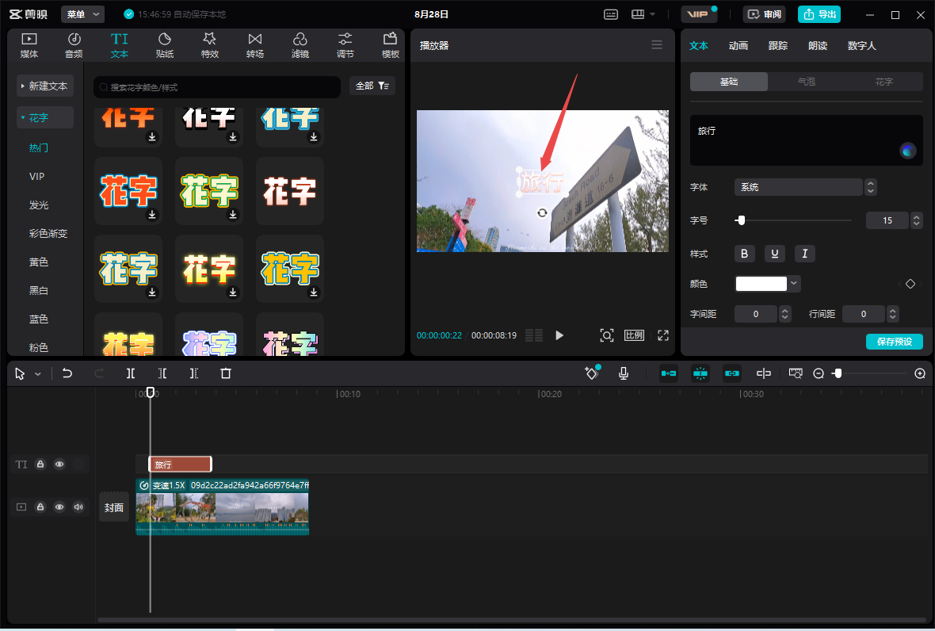Open the 贴纸 stickers panel
This screenshot has width=935, height=631.
tap(165, 45)
